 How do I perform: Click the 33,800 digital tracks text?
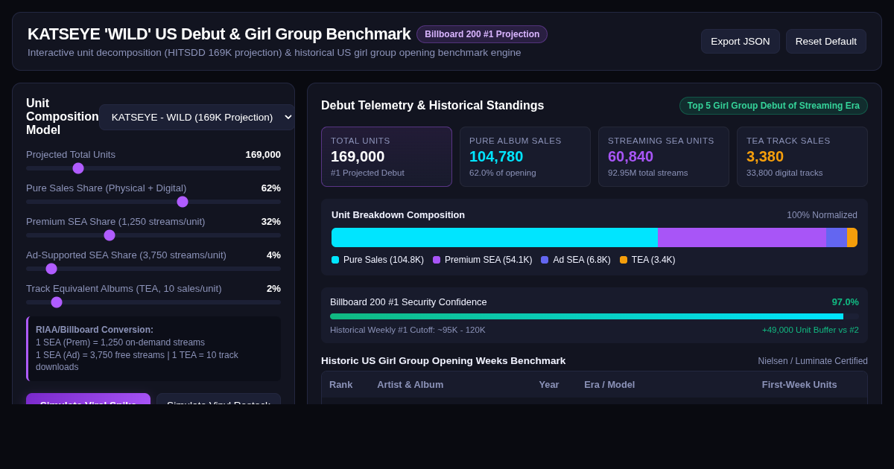pyautogui.click(x=784, y=173)
